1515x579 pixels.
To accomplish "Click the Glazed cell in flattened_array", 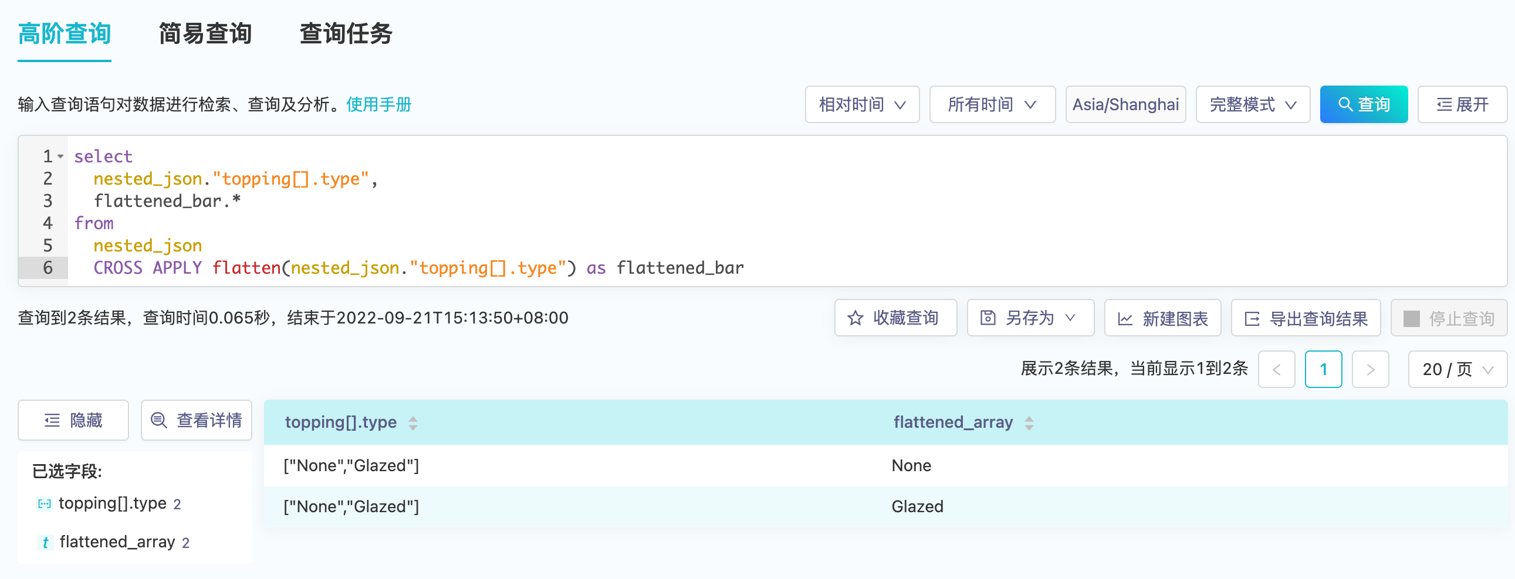I will pyautogui.click(x=917, y=507).
